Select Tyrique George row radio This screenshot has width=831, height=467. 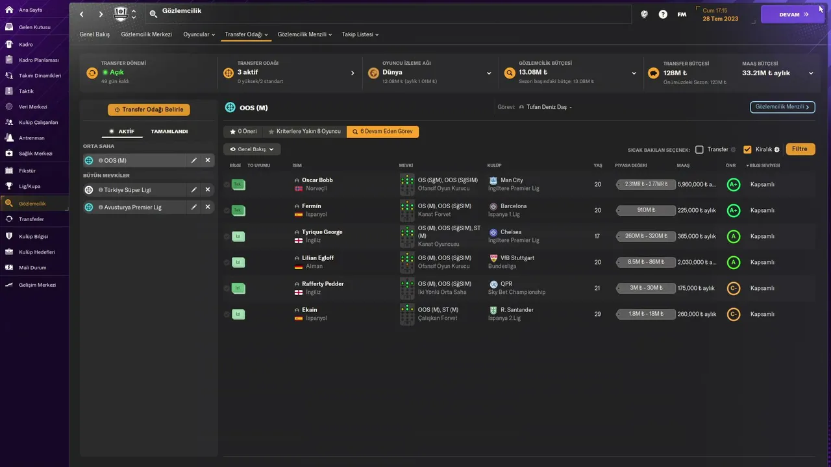[227, 237]
